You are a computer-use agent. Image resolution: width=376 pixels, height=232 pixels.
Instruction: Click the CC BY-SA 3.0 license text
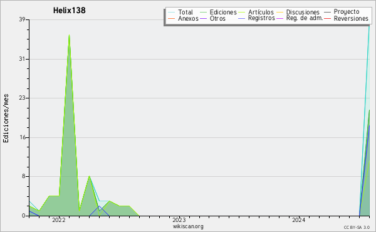357,228
